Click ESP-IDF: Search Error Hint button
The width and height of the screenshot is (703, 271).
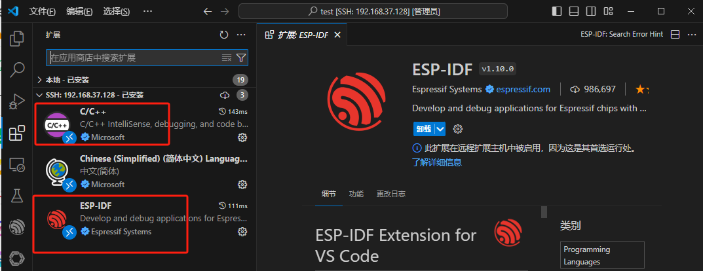(x=622, y=35)
